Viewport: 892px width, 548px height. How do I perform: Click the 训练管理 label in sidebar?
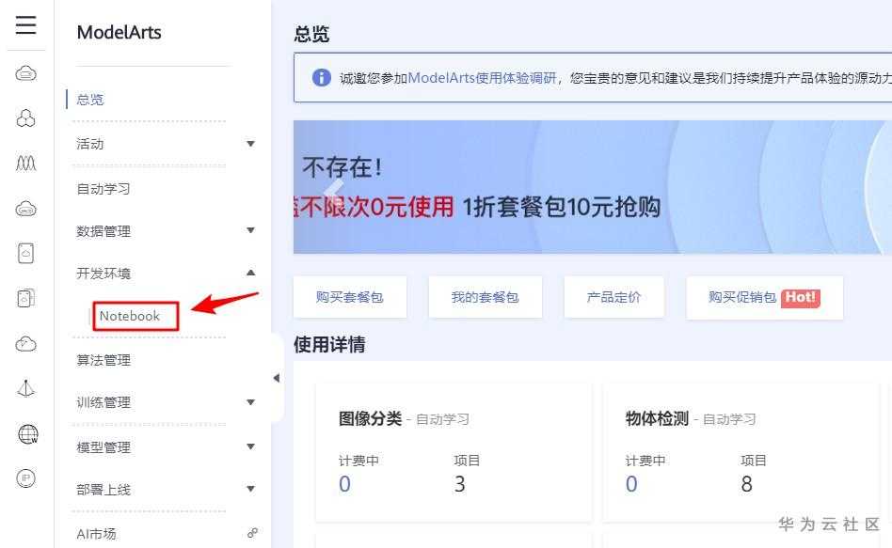104,402
